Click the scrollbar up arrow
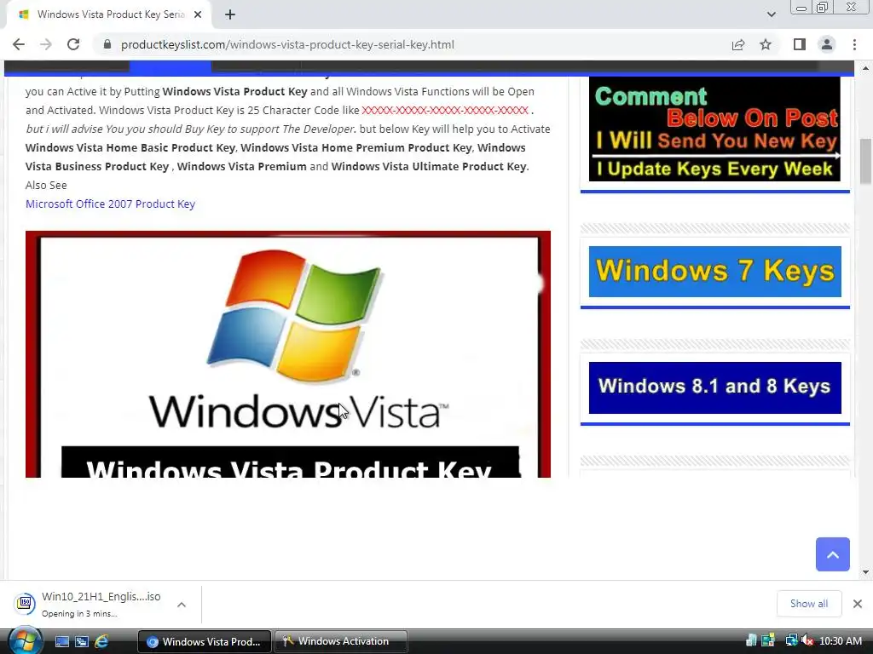873x654 pixels. tap(865, 68)
